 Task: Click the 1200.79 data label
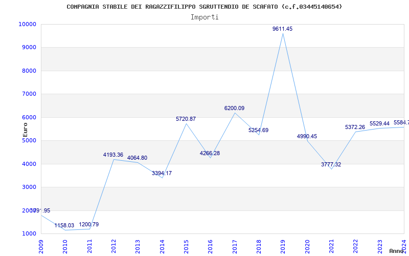88,224
